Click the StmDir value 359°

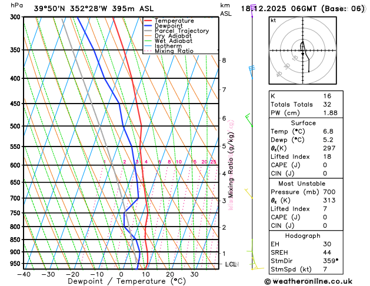pyautogui.click(x=331, y=261)
